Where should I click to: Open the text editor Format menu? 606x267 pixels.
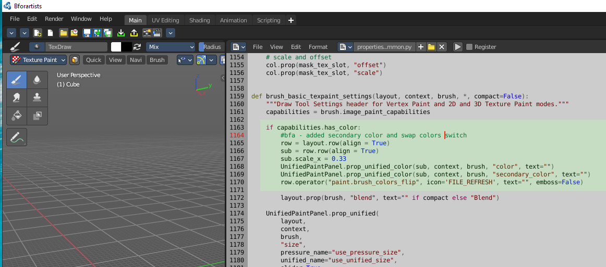tap(318, 47)
